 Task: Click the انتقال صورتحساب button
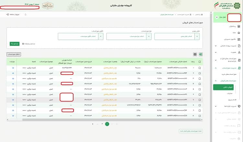tap(14, 54)
